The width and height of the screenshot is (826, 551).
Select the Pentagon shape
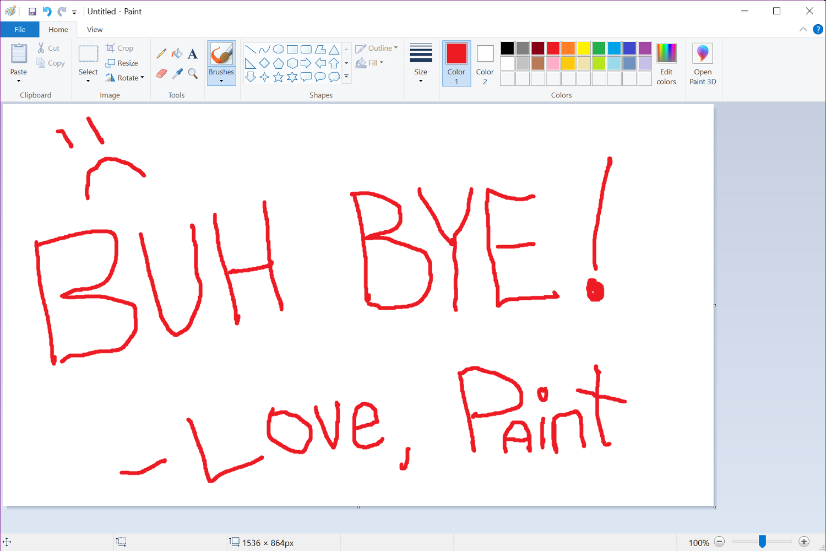point(279,63)
